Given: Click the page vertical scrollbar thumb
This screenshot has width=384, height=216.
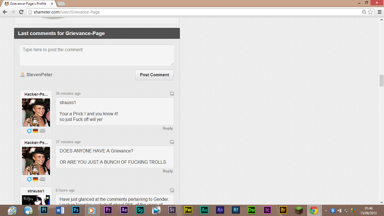Looking at the screenshot, I should pos(381,81).
